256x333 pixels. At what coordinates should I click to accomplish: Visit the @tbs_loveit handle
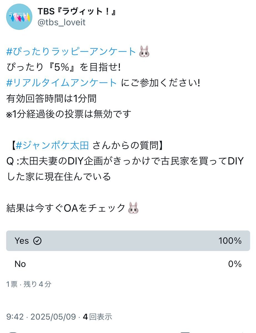[61, 22]
